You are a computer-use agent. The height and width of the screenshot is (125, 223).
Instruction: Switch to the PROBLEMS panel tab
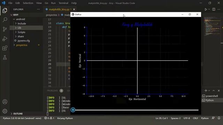click(52, 91)
